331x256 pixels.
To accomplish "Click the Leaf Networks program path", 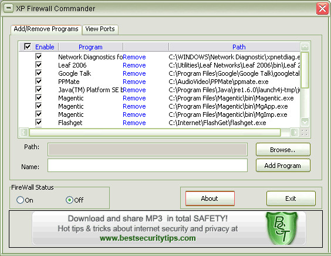I will point(234,65).
